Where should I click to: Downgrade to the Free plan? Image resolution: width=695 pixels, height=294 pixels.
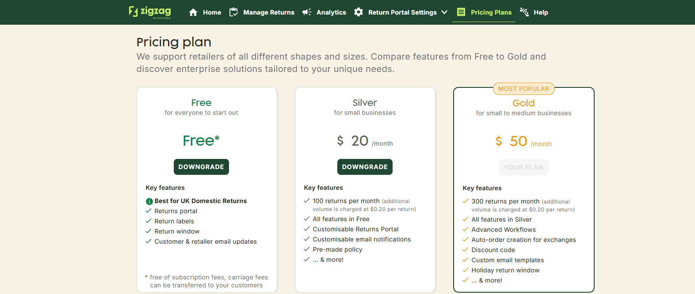tap(201, 167)
